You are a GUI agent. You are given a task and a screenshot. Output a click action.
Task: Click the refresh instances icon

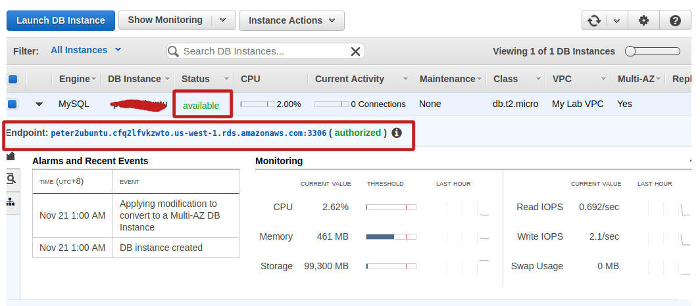[594, 20]
